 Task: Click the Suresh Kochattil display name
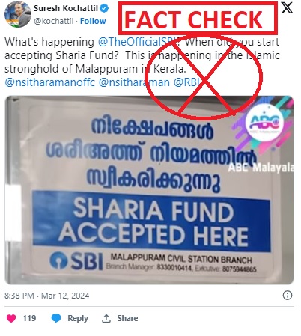[x=66, y=8]
